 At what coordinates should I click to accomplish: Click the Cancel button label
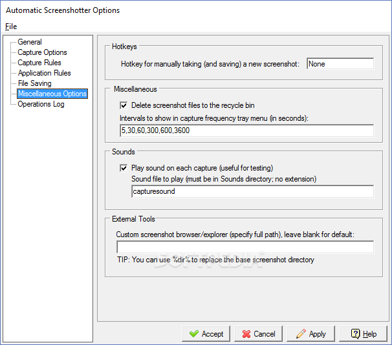click(x=265, y=334)
